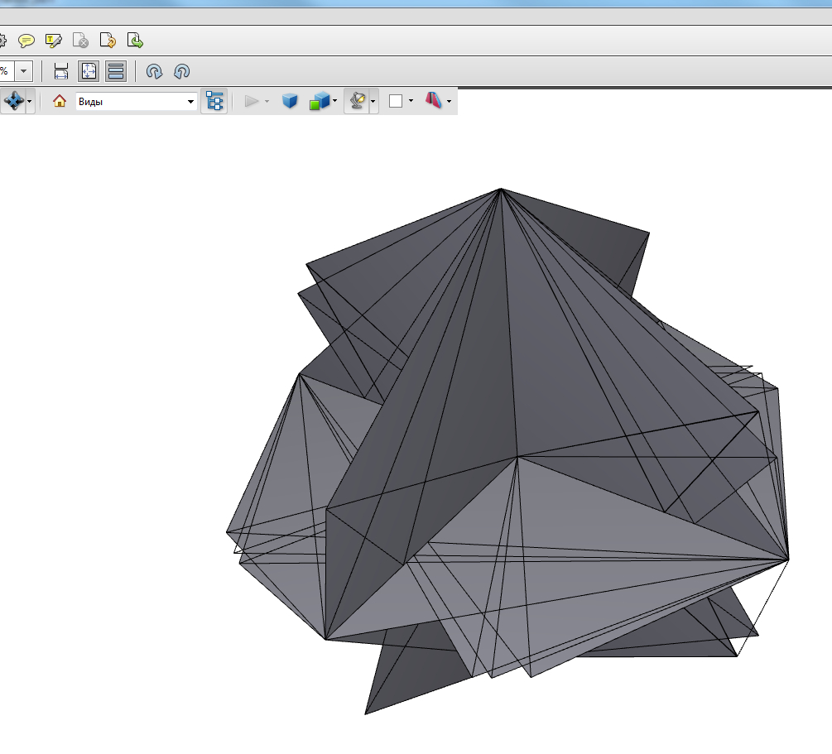
Task: Click the lamp lighting toolbar button
Action: 357,101
